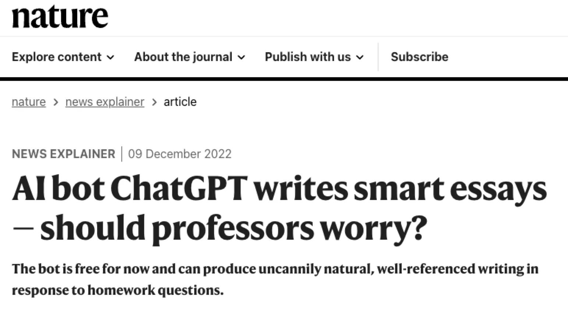Open the Publish with us menu
The height and width of the screenshot is (311, 568).
tap(308, 57)
